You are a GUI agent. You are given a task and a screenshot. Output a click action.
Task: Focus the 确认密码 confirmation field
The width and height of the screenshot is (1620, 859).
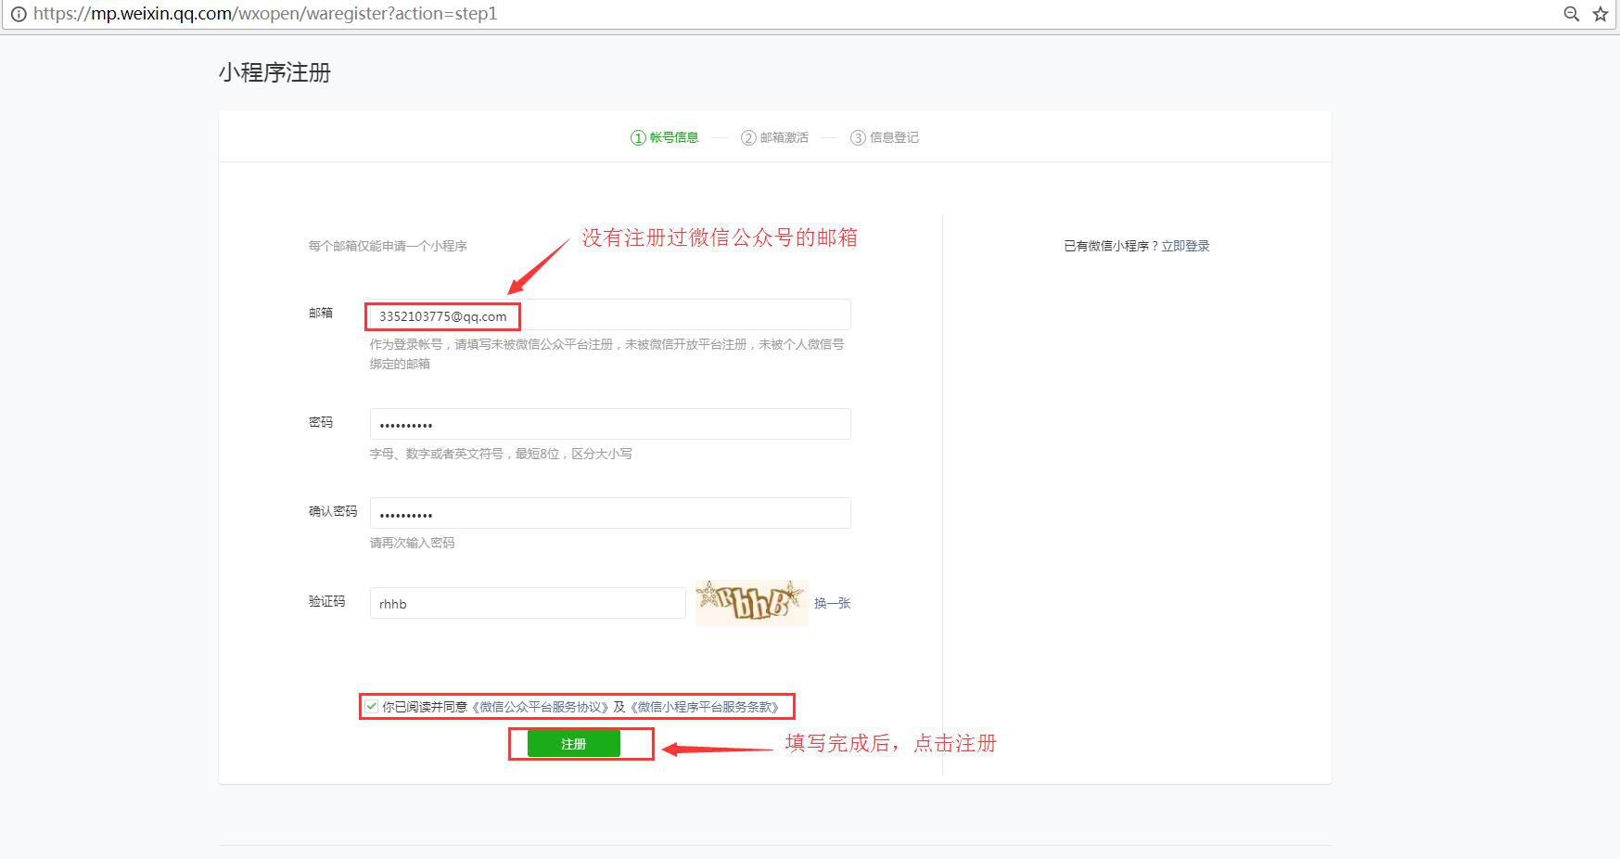coord(608,512)
